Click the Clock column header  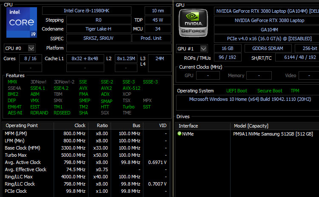tap(80, 125)
